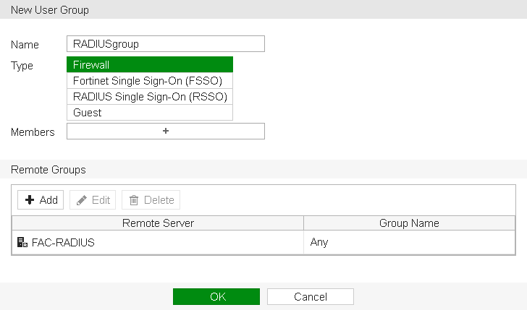Pick RADIUS Single Sign-On (RSSO) type

point(150,97)
